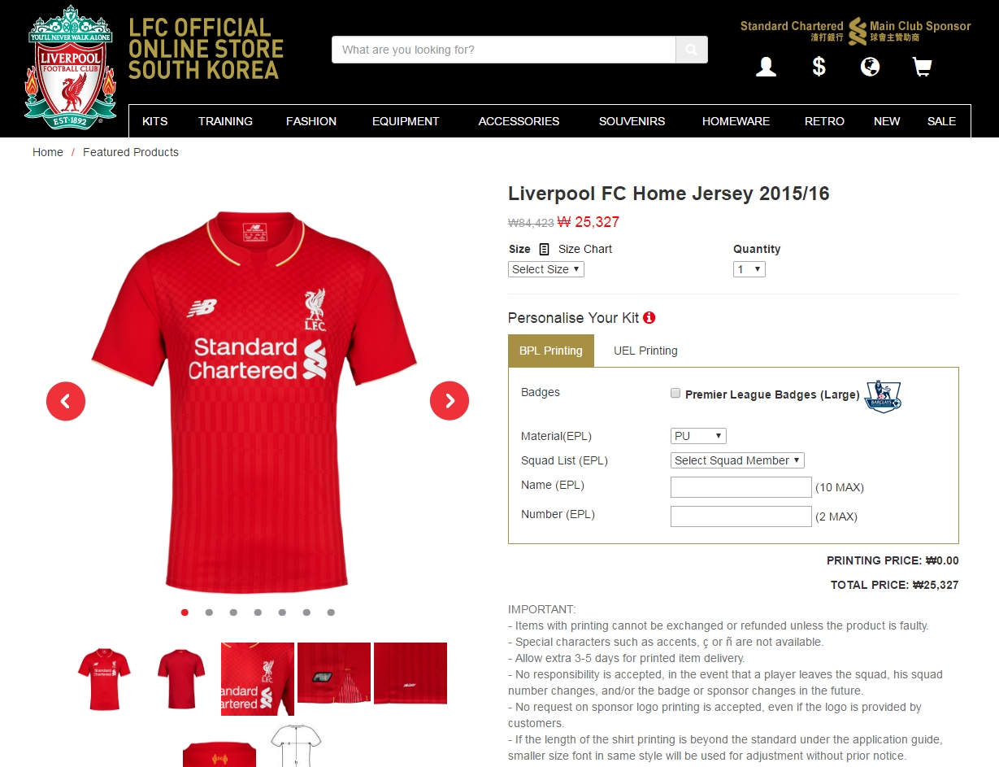The width and height of the screenshot is (999, 767).
Task: Open the TRAINING menu item
Action: click(x=225, y=121)
